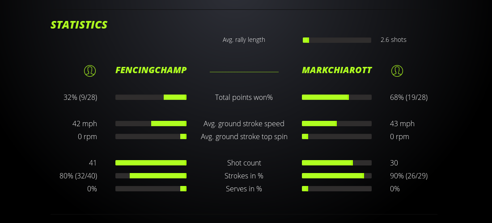This screenshot has height=223, width=492.
Task: Click the Avg. ground stroke top spin label
Action: [244, 136]
